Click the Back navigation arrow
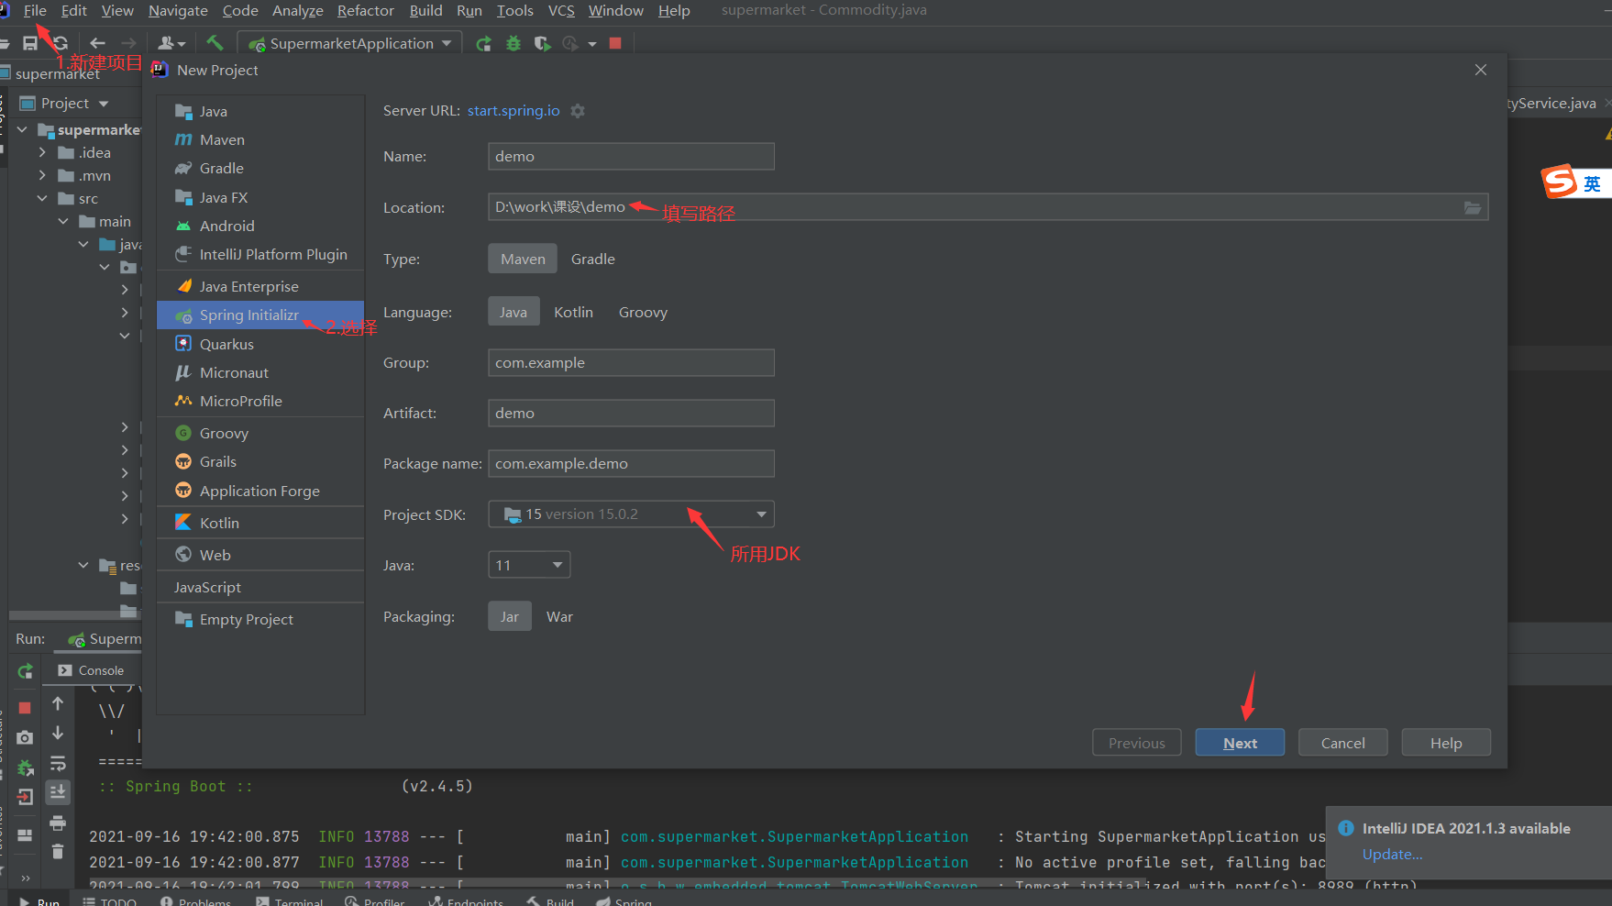The width and height of the screenshot is (1612, 906). click(97, 43)
